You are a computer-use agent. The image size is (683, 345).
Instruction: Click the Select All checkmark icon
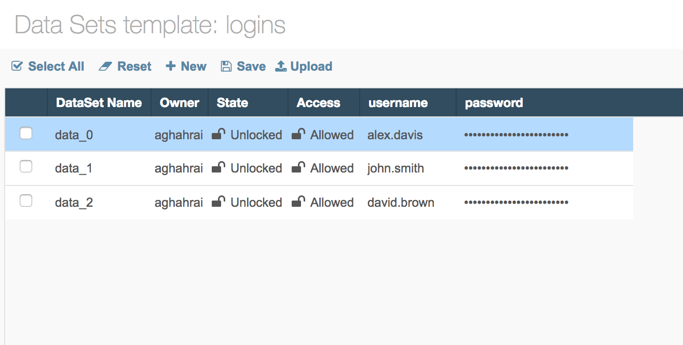click(17, 67)
